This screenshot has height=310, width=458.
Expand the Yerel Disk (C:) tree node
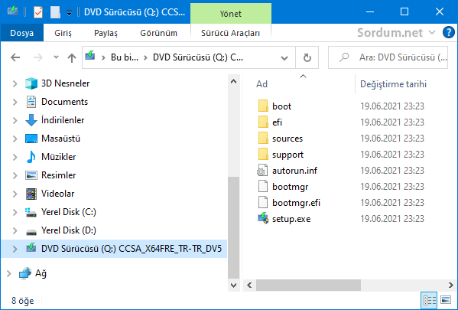click(15, 212)
